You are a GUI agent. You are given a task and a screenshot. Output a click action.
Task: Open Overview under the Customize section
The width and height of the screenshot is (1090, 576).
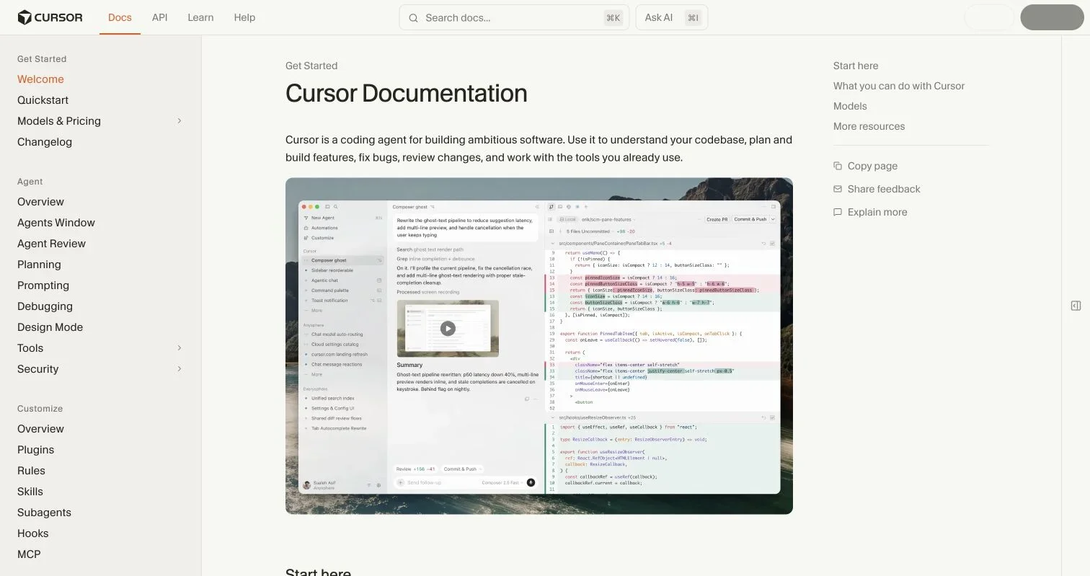pyautogui.click(x=40, y=429)
